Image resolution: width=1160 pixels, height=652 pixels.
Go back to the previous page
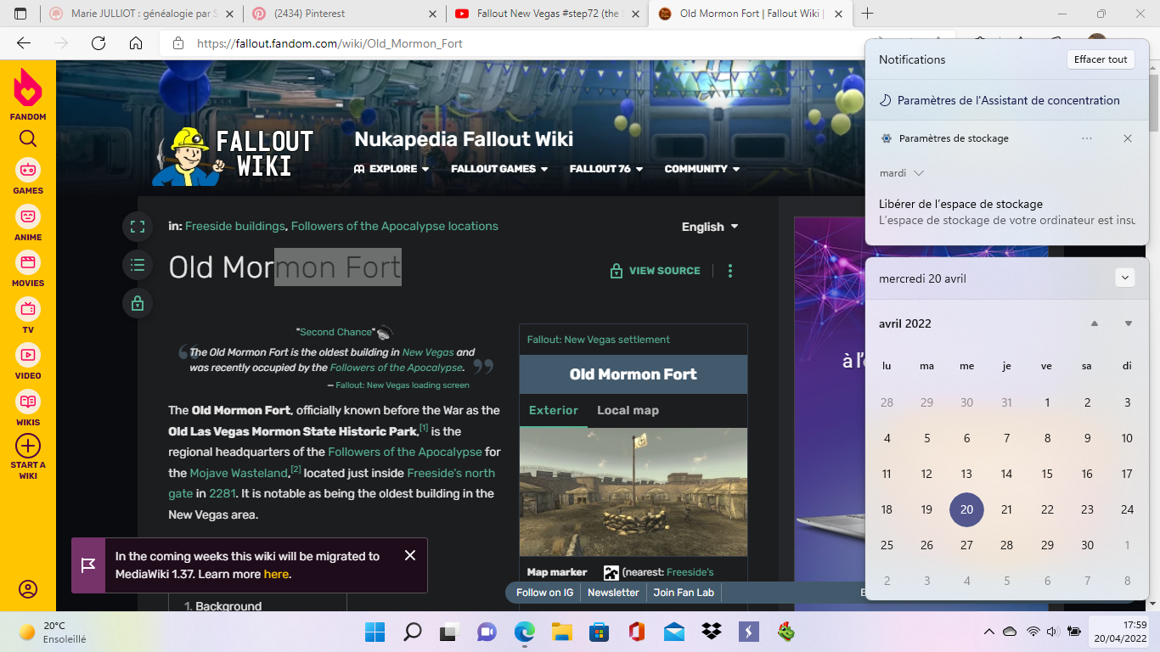[24, 43]
